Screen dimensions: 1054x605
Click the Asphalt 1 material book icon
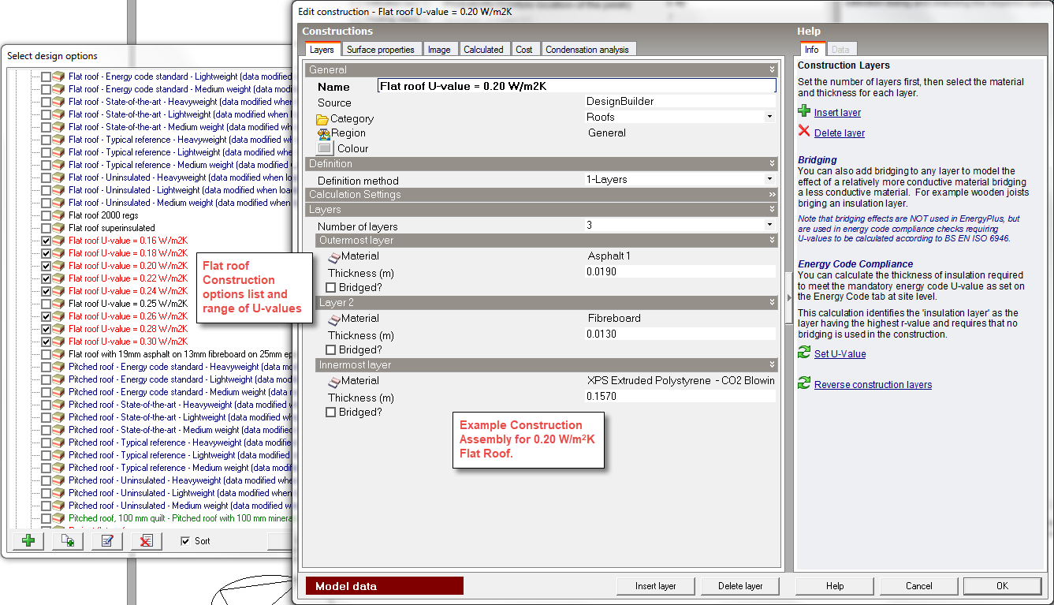(333, 256)
